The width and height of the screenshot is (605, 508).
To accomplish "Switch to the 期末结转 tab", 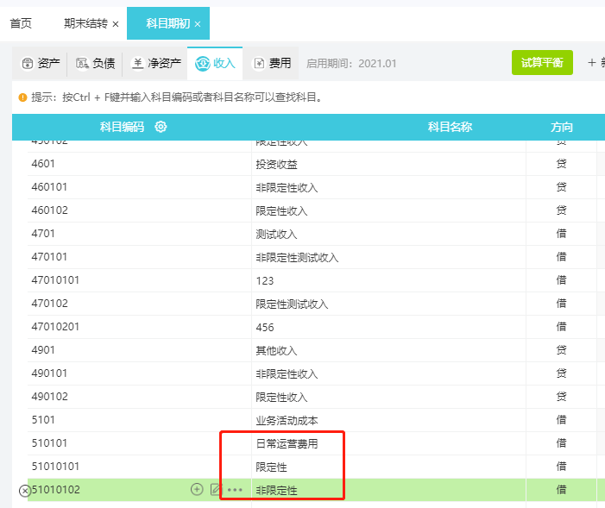I will coord(85,23).
